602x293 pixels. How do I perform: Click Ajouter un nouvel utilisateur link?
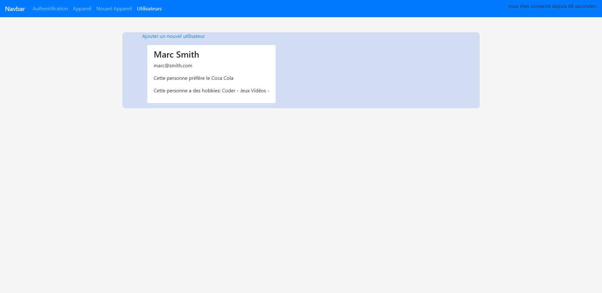click(173, 36)
